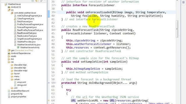
Task: Select the AndroidManifest.xml file name
Action: point(20,91)
